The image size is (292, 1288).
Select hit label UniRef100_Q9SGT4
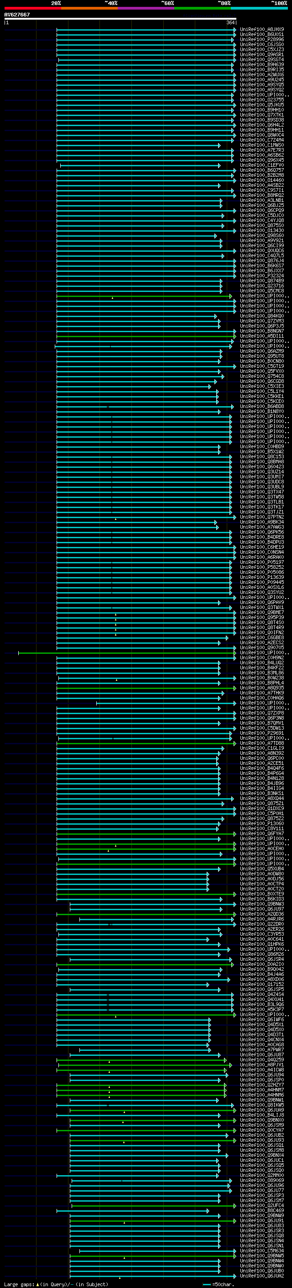pyautogui.click(x=262, y=59)
